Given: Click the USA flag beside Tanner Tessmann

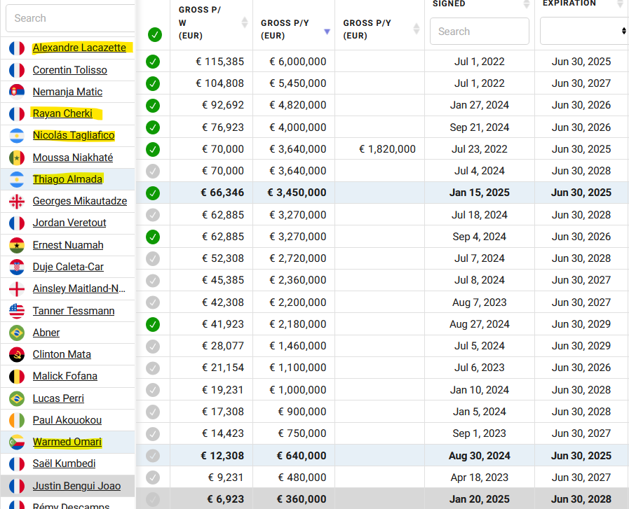Looking at the screenshot, I should pos(17,311).
